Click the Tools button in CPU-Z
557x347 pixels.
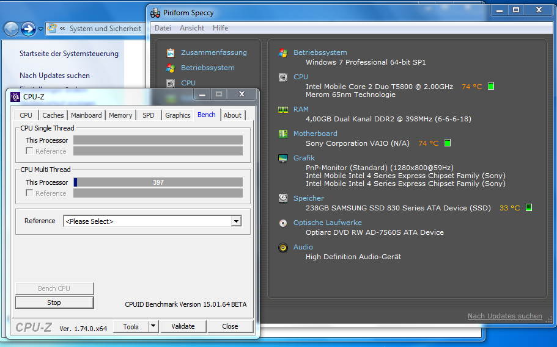pyautogui.click(x=131, y=326)
